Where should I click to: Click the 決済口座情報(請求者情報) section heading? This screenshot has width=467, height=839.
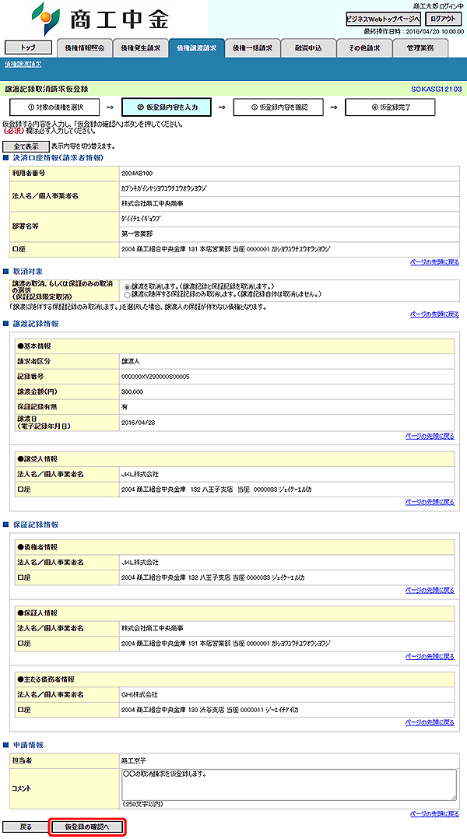[x=58, y=157]
